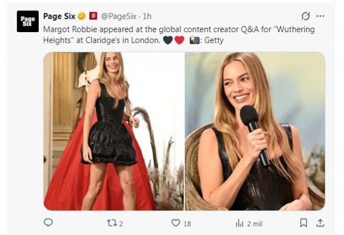This screenshot has height=235, width=344.
Task: Click the Page Six display name
Action: click(59, 16)
